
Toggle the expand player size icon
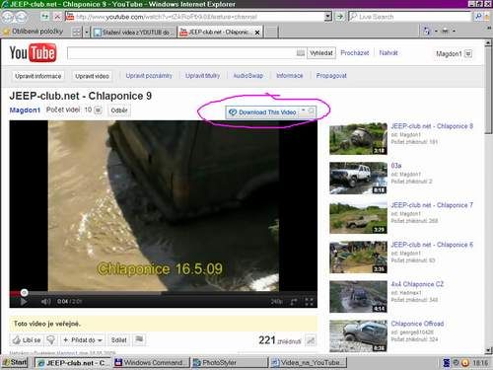click(294, 302)
